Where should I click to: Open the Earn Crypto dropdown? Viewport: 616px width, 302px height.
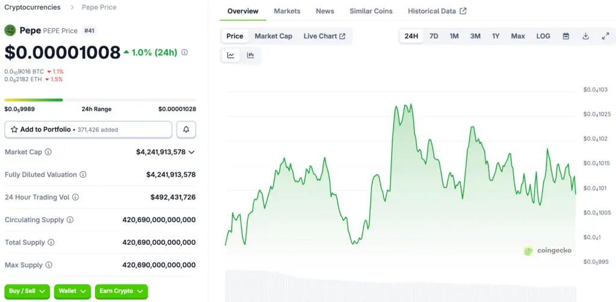(122, 291)
